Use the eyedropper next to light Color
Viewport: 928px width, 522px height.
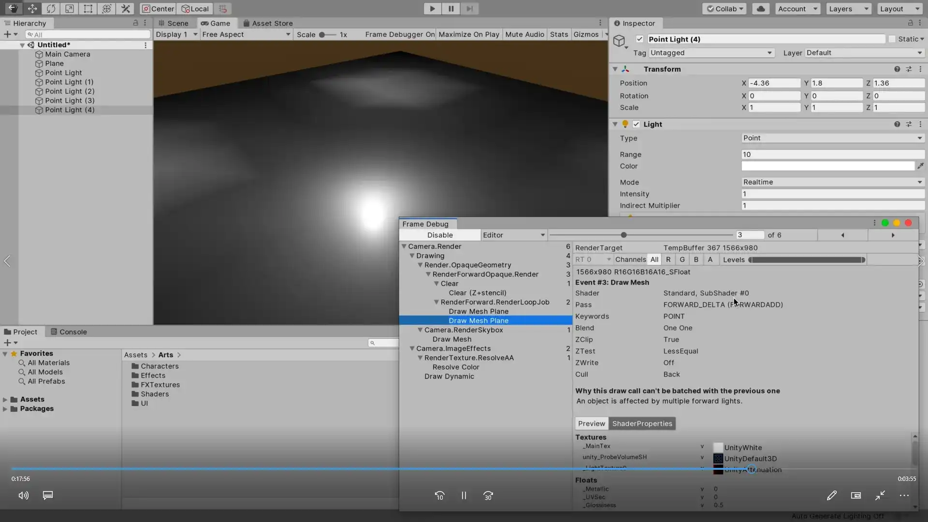point(921,166)
